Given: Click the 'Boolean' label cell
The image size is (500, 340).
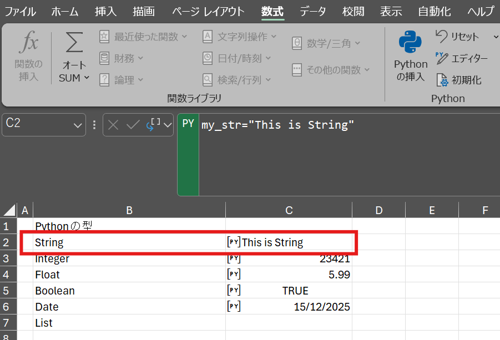Looking at the screenshot, I should point(129,291).
